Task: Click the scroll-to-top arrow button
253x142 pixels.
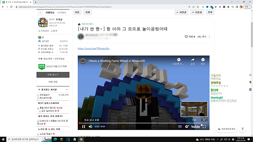Action: [243, 129]
